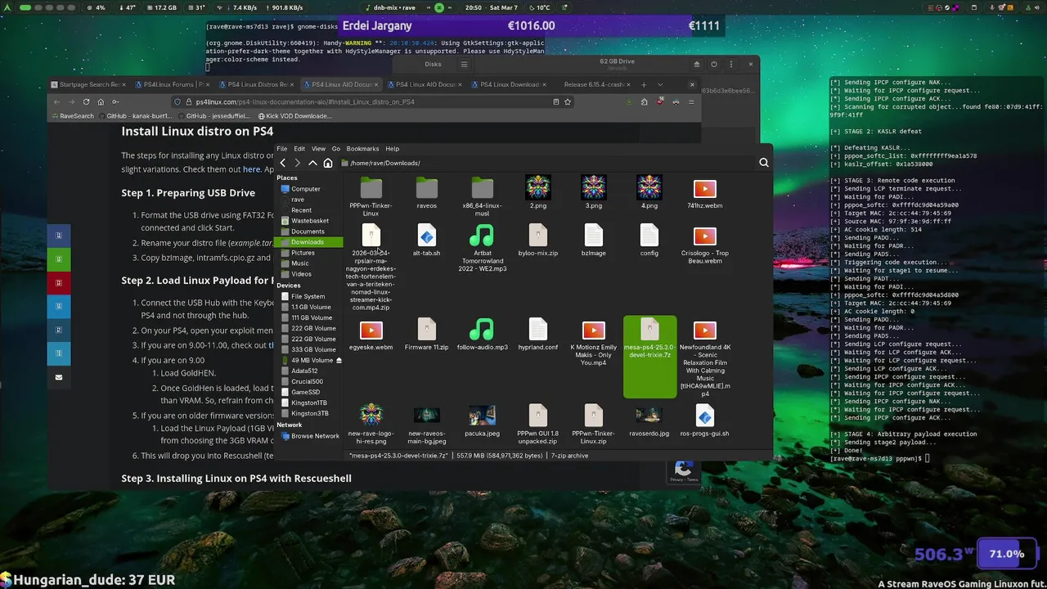Select bzImage file
The width and height of the screenshot is (1047, 589).
click(x=593, y=241)
